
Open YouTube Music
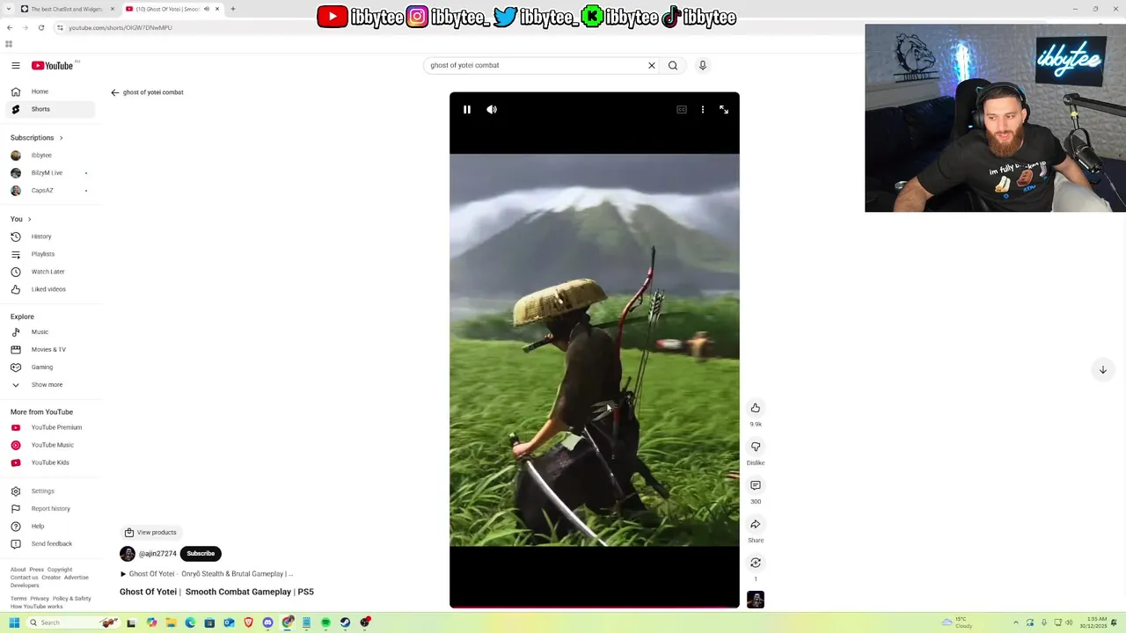tap(49, 445)
